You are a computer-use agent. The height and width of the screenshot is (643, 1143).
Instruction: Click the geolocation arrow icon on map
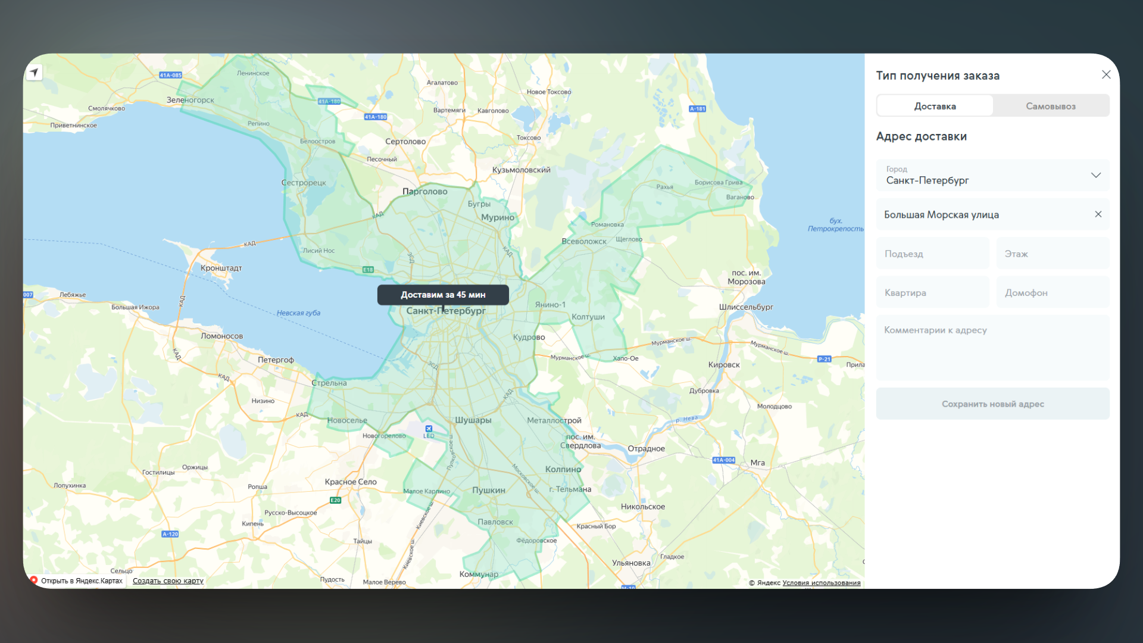click(x=35, y=73)
